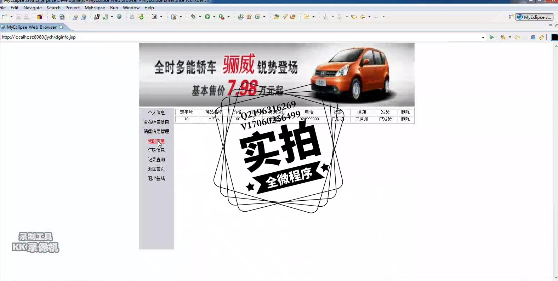Image resolution: width=558 pixels, height=281 pixels.
Task: Click the Run External Tools icon
Action: click(x=221, y=17)
